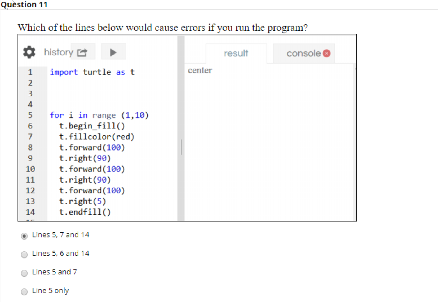Select answer "Line 5 only"

pyautogui.click(x=24, y=292)
